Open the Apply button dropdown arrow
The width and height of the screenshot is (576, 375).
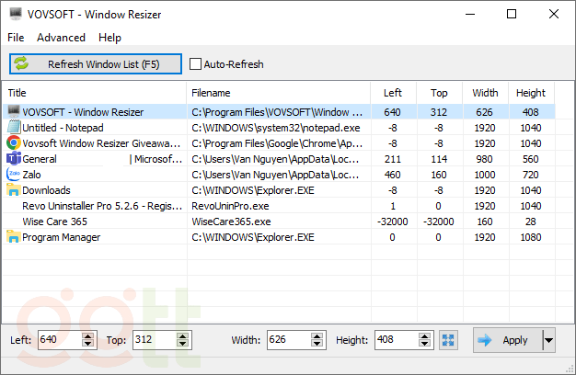(549, 340)
